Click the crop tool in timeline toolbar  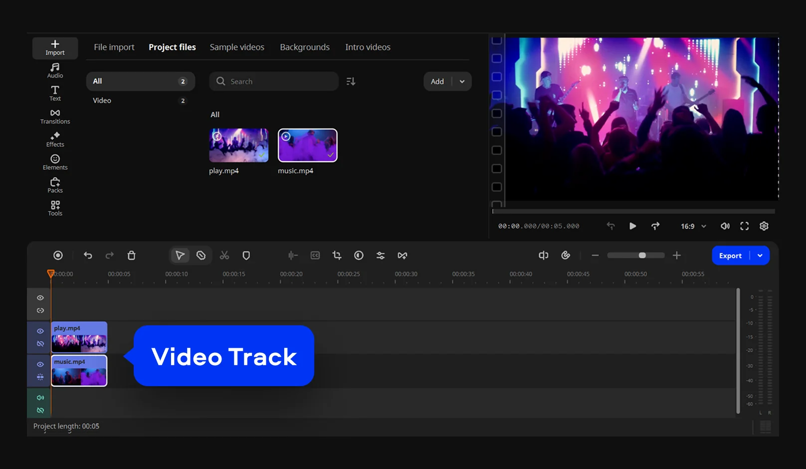(x=337, y=255)
